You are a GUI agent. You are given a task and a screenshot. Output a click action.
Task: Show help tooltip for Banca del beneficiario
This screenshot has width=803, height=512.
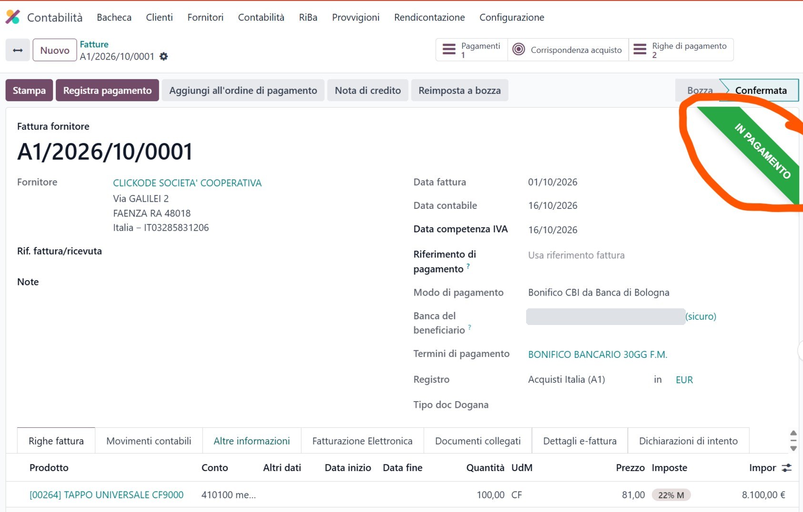469,327
